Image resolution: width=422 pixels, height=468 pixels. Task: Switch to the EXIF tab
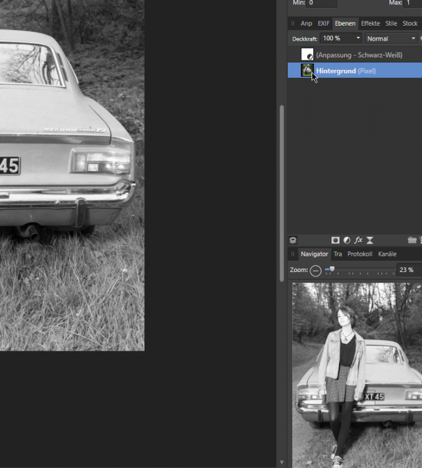pos(323,24)
